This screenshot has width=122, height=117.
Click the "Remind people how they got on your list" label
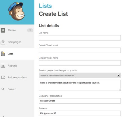click(58, 70)
